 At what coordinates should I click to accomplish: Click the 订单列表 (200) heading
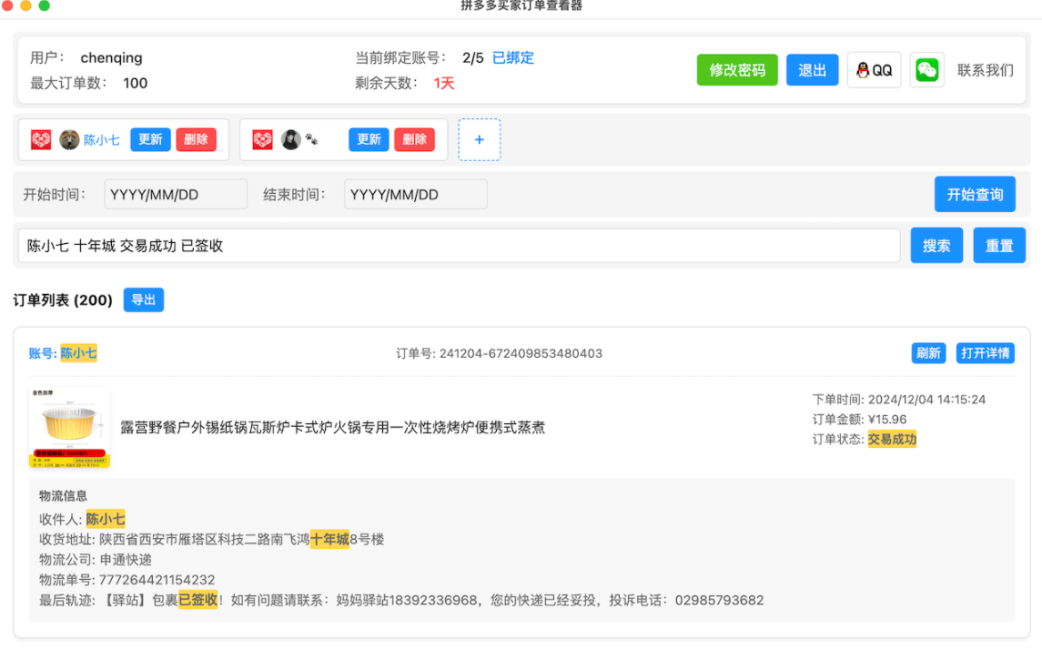(x=63, y=300)
